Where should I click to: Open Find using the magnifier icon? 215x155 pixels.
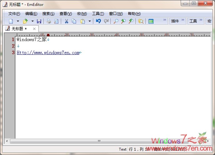coord(116,21)
